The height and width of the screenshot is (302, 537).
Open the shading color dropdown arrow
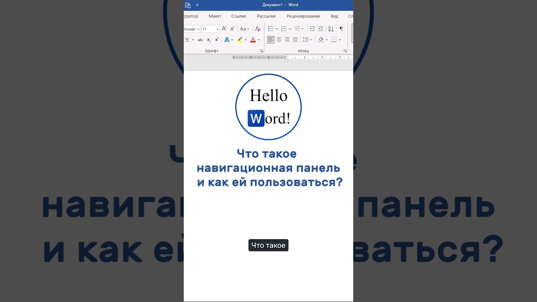[327, 40]
